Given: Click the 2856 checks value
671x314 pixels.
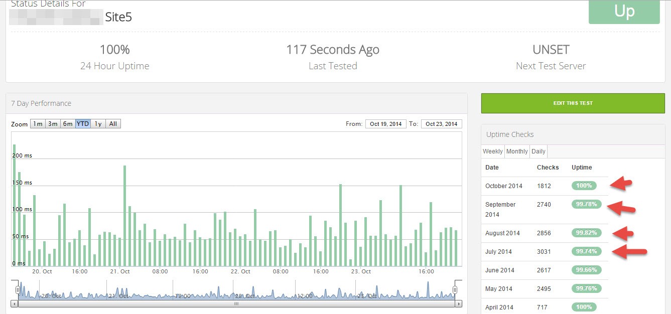Looking at the screenshot, I should coord(544,233).
